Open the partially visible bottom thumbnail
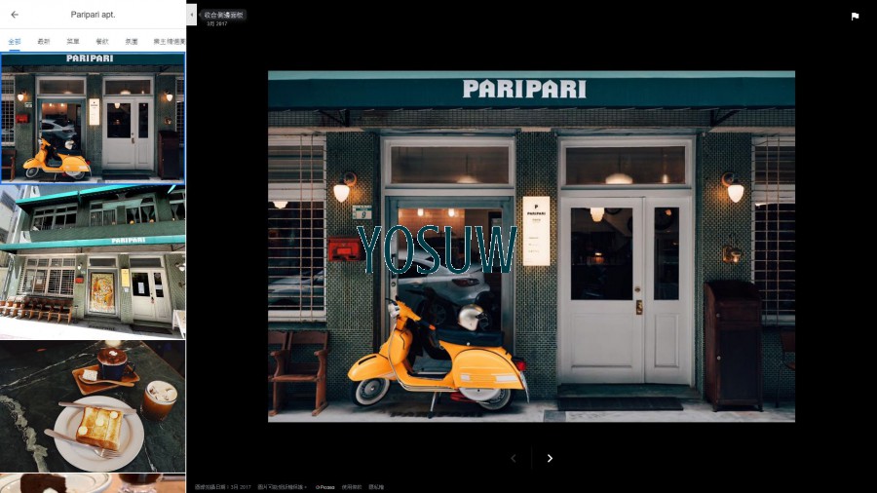The height and width of the screenshot is (493, 877). [x=93, y=483]
